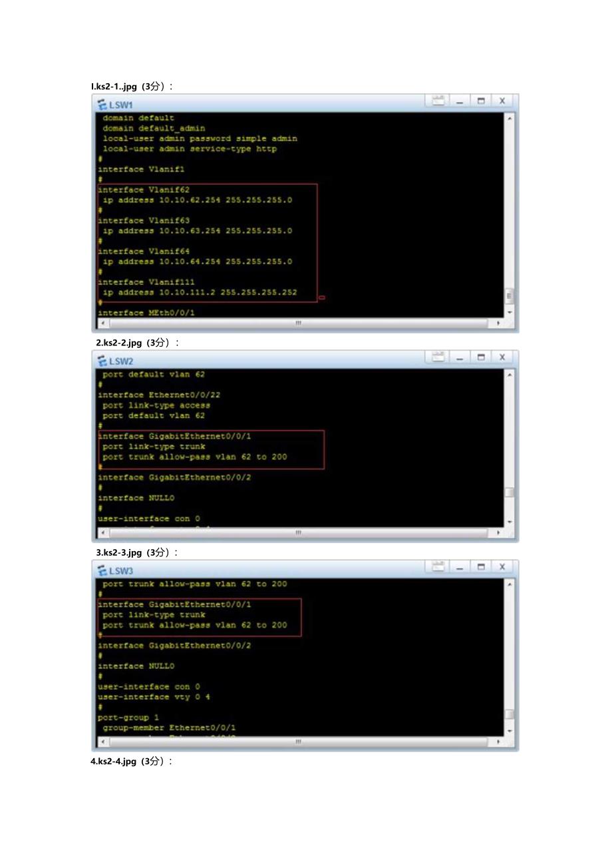Click the toolbar icon left of LSW3 minimize
This screenshot has width=612, height=866.
tap(438, 567)
